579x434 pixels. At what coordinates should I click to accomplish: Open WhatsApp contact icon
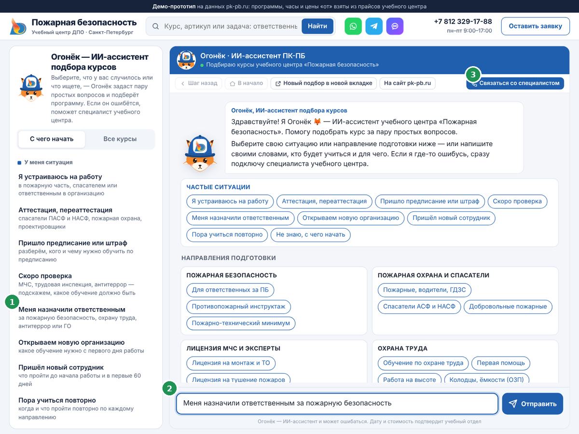click(353, 26)
